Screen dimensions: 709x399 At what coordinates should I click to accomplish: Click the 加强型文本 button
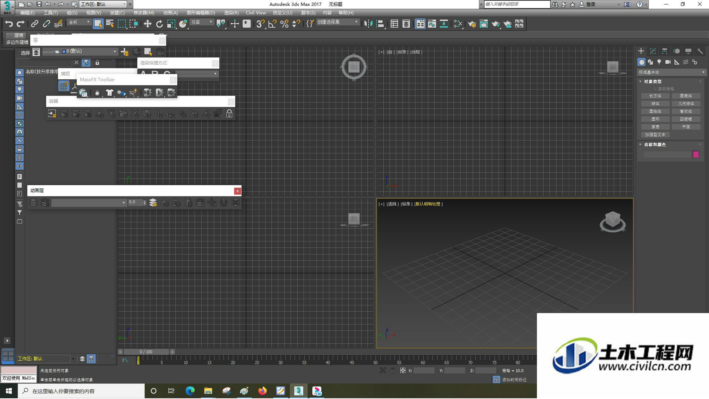655,135
